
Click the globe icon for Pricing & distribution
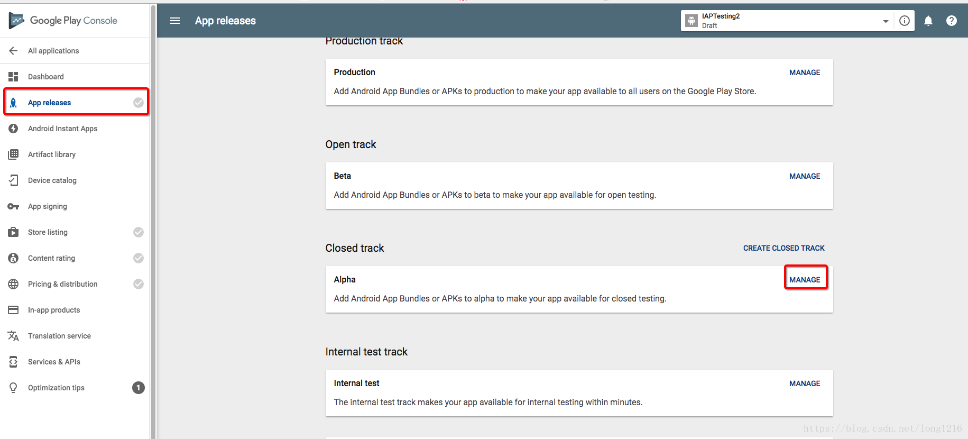(13, 284)
